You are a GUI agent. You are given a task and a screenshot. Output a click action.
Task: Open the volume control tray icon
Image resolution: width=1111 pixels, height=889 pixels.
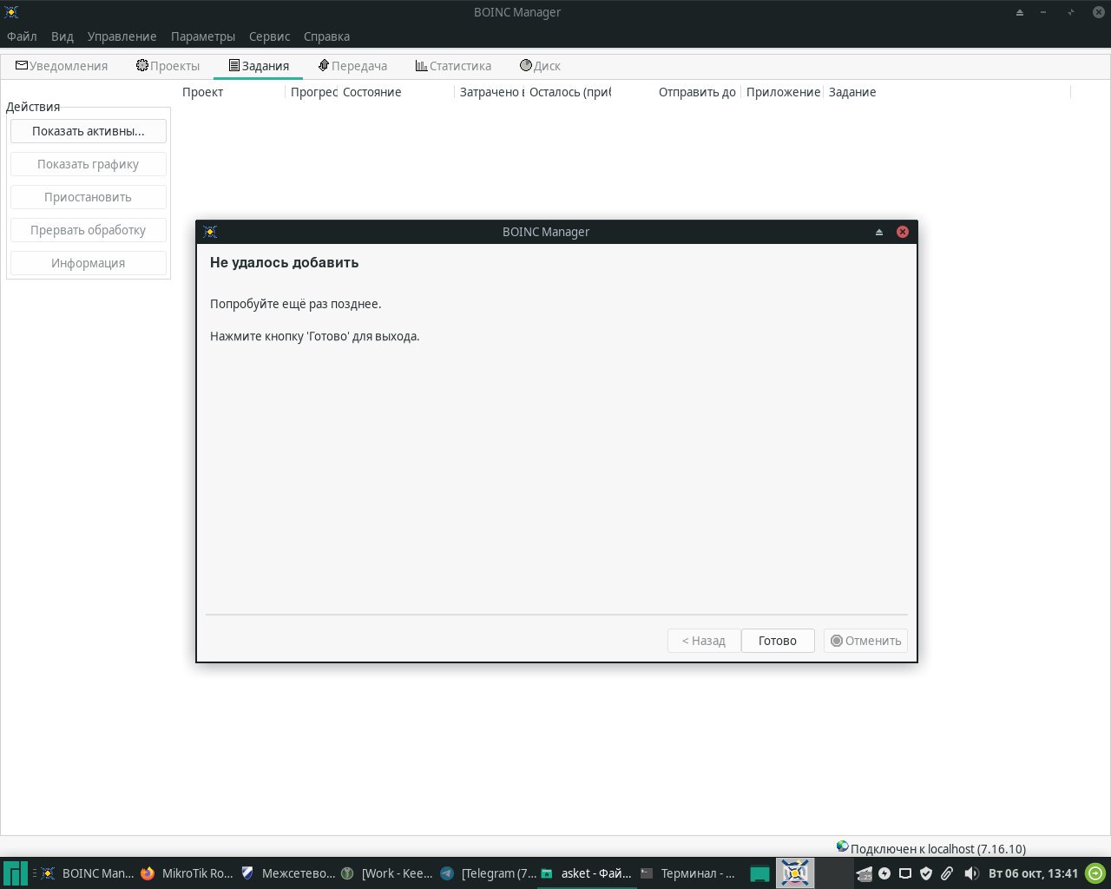pyautogui.click(x=971, y=873)
